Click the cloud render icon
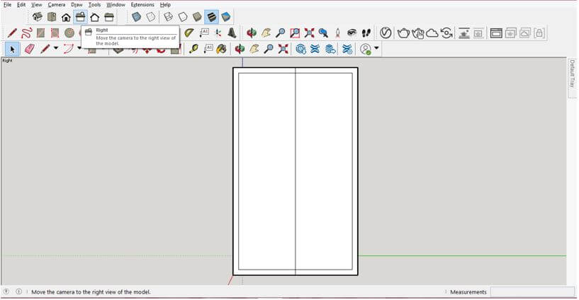 point(432,33)
